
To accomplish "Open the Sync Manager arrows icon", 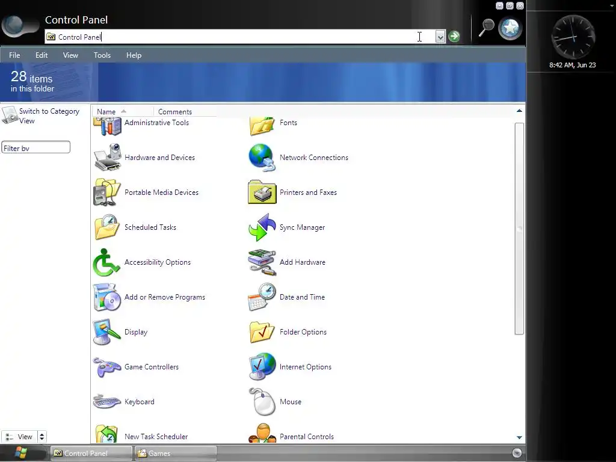I will 262,227.
